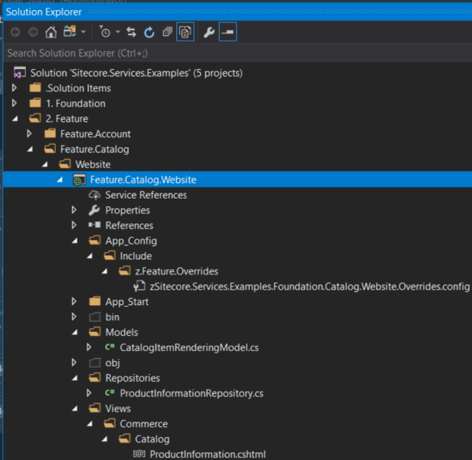The height and width of the screenshot is (460, 472).
Task: Collapse the Catalog folder under Commerce
Action: click(x=104, y=439)
